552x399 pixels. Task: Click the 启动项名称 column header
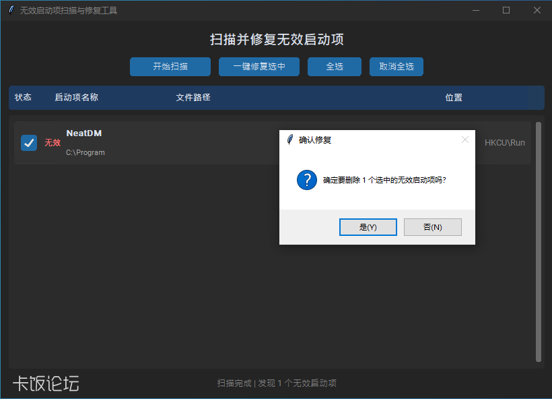tap(76, 97)
